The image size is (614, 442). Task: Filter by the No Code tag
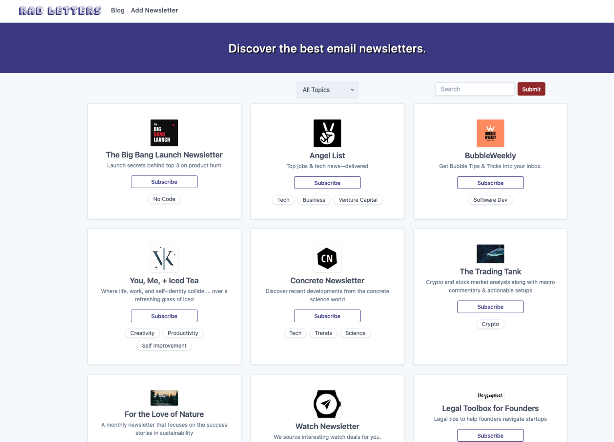tap(164, 199)
